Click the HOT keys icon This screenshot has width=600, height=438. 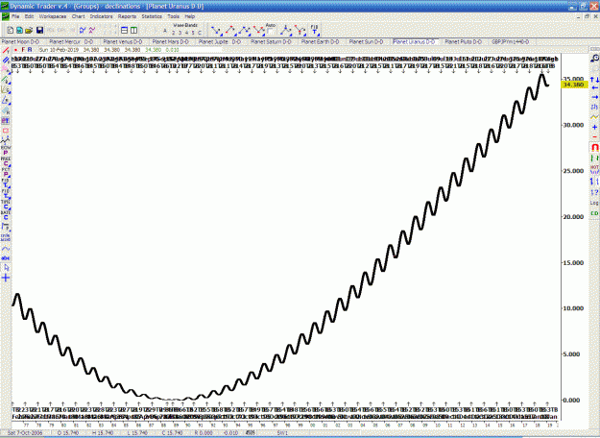click(594, 170)
